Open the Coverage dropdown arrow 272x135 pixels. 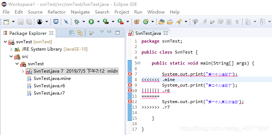point(113,22)
